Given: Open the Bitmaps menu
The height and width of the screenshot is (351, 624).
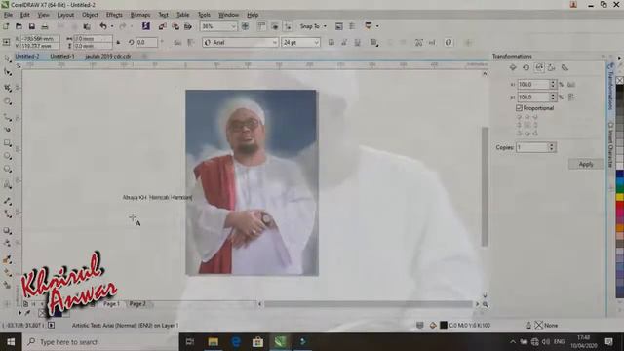Looking at the screenshot, I should pos(140,15).
